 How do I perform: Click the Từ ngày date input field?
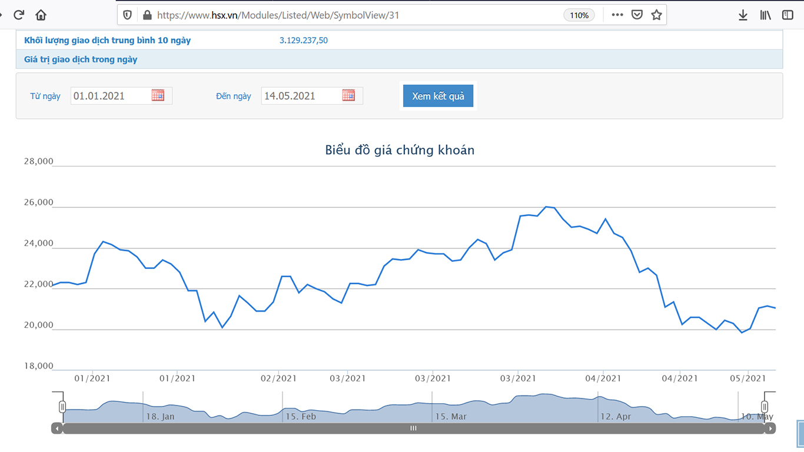[x=109, y=96]
